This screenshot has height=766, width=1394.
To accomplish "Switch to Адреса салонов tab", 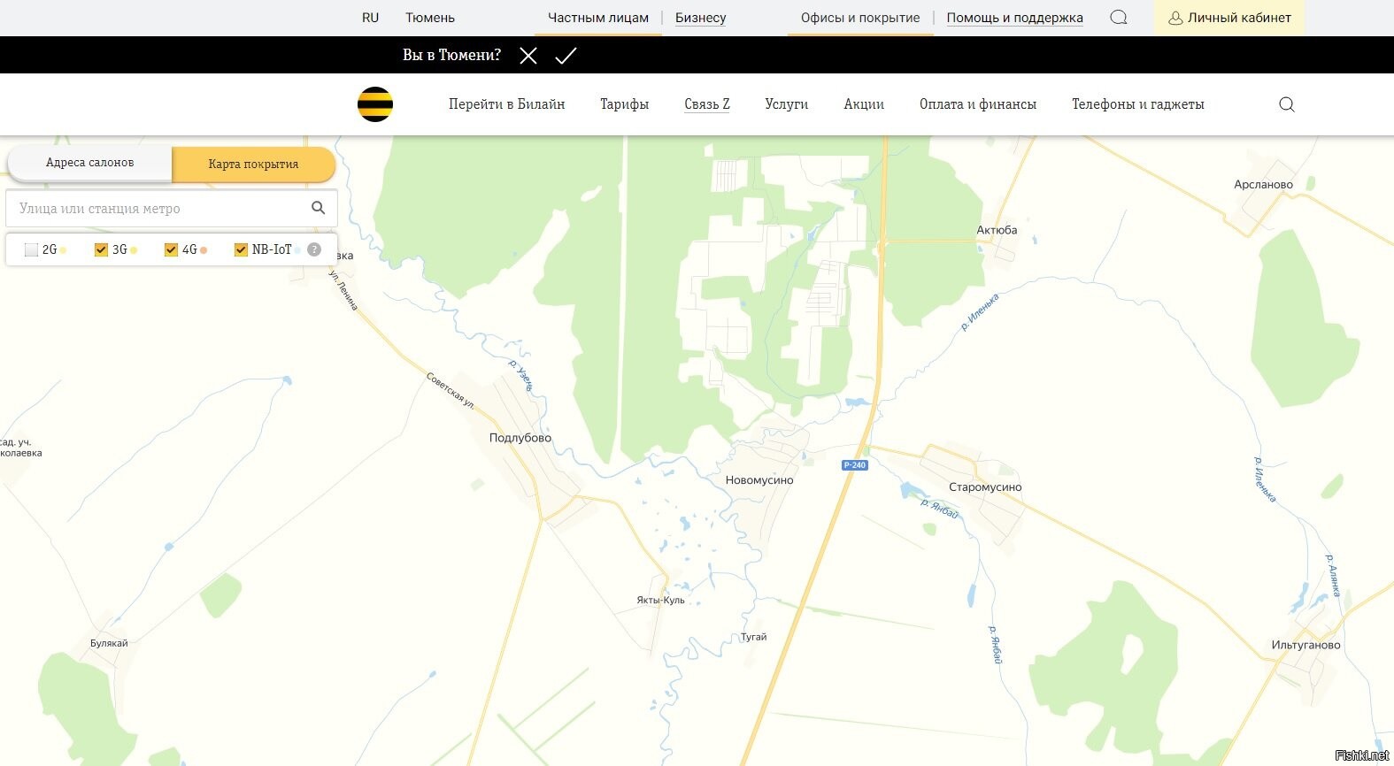I will [x=90, y=163].
